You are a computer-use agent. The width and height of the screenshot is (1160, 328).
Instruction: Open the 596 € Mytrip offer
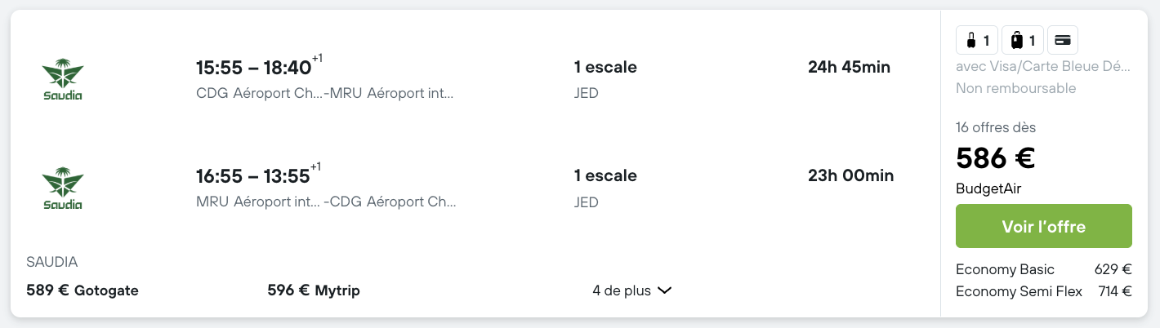click(x=314, y=290)
